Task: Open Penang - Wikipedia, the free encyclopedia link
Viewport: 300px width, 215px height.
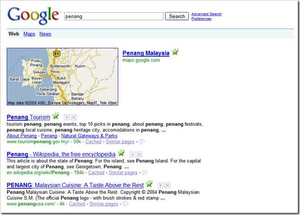Action: pyautogui.click(x=61, y=154)
